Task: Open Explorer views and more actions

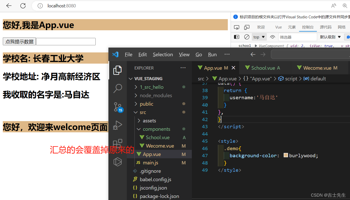Action: (183, 68)
